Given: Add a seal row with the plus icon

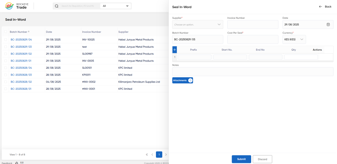Looking at the screenshot, I should tap(174, 50).
